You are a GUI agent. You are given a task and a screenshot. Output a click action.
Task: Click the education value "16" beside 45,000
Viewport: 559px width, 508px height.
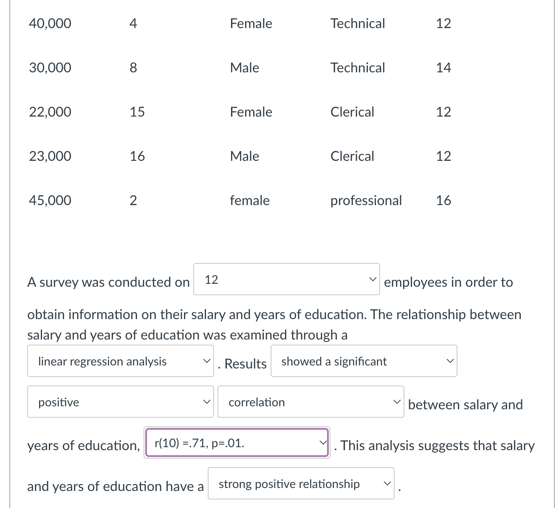tap(443, 200)
